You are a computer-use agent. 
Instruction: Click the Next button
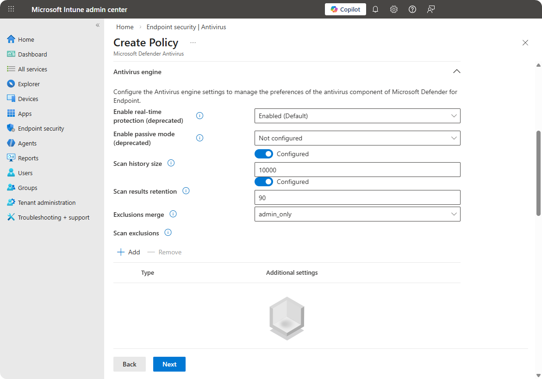[x=169, y=364]
